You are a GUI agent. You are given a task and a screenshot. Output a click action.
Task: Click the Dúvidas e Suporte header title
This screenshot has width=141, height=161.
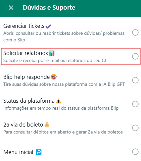(49, 8)
